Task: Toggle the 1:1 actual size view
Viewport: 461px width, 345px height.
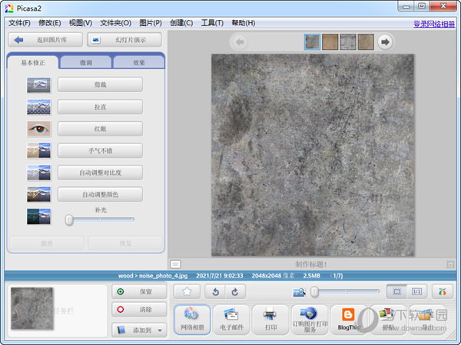Action: 417,291
